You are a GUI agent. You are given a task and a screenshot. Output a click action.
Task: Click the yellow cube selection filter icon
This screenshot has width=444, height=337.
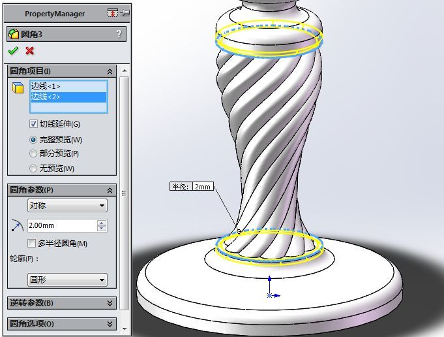[18, 88]
